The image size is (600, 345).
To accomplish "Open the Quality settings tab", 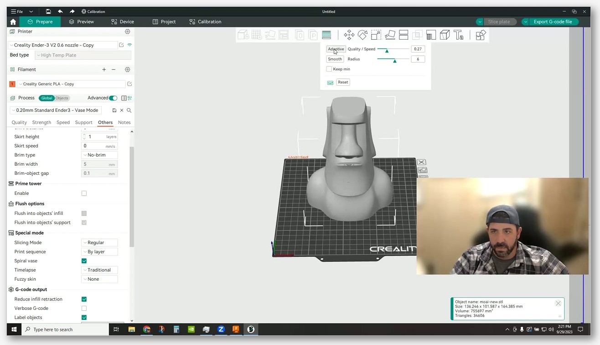I will point(19,122).
